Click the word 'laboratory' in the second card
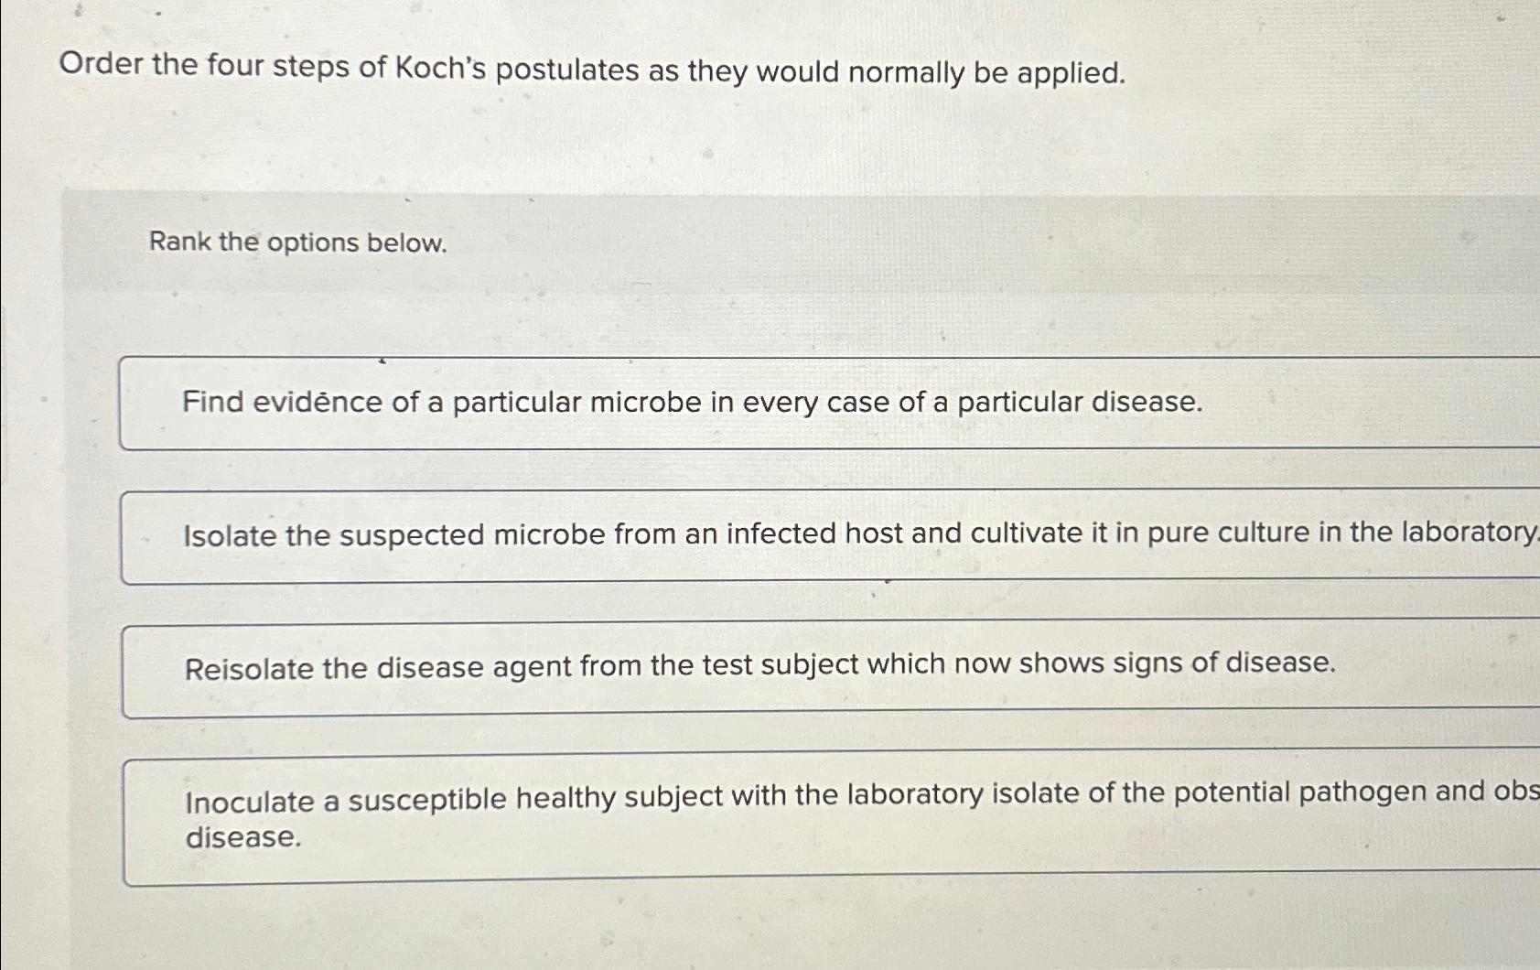This screenshot has height=970, width=1540. click(x=1472, y=533)
